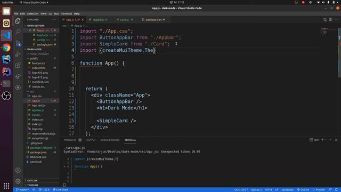The image size is (341, 192).
Task: Open notifications bell in status bar
Action: point(336,190)
